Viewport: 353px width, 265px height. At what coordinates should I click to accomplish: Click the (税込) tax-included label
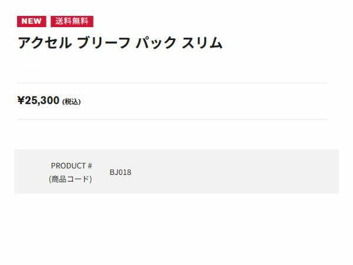pyautogui.click(x=71, y=102)
